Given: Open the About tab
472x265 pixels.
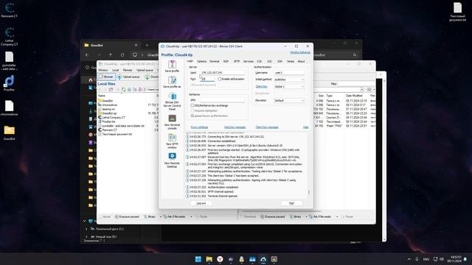Looking at the screenshot, I should (x=301, y=61).
